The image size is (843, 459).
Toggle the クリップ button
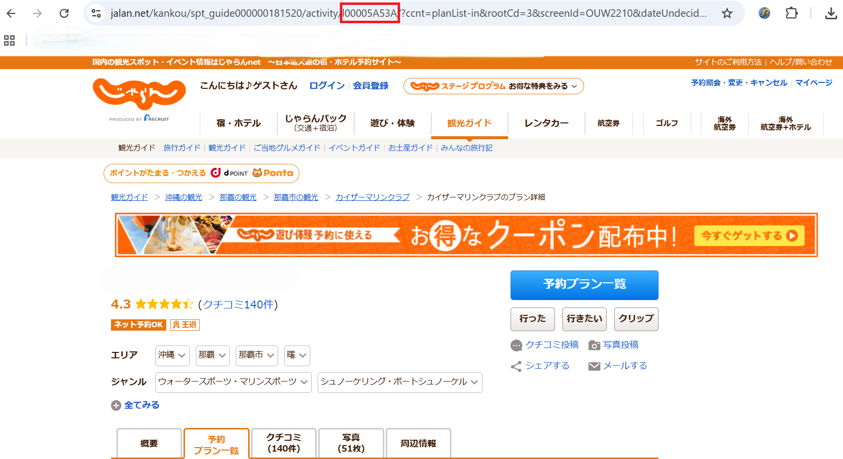point(636,319)
